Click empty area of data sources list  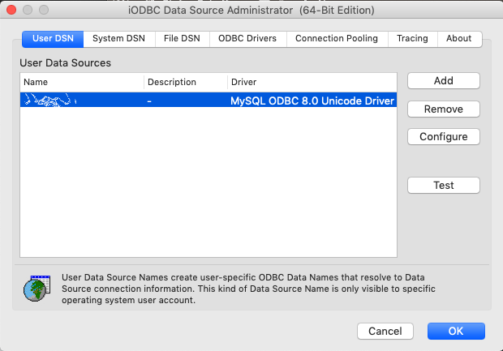(209, 182)
